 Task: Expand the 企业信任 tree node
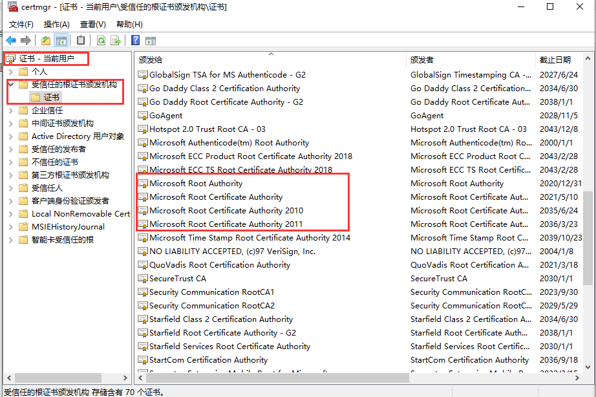click(10, 111)
